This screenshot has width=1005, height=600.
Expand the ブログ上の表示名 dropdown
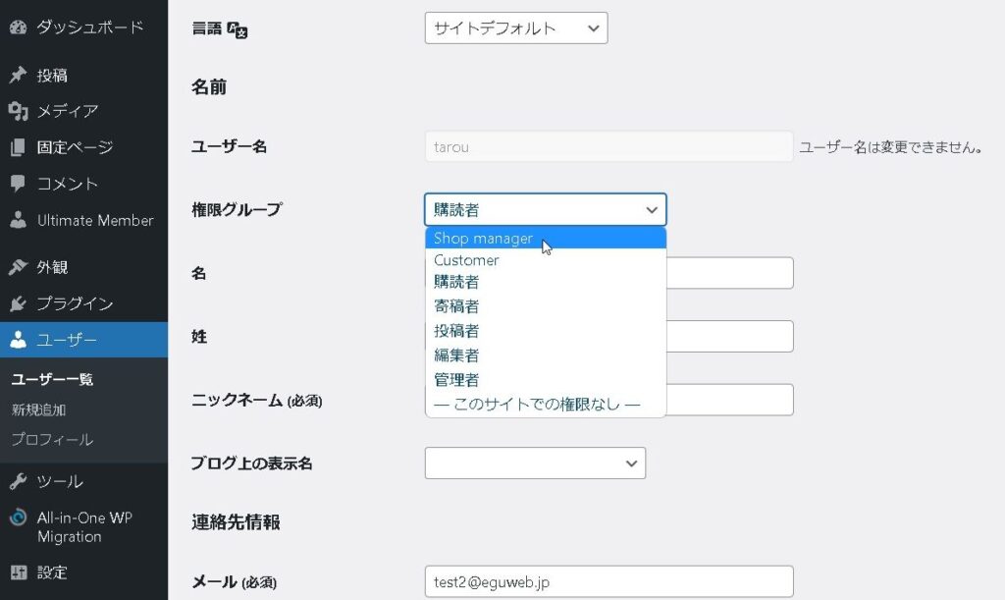[x=535, y=463]
